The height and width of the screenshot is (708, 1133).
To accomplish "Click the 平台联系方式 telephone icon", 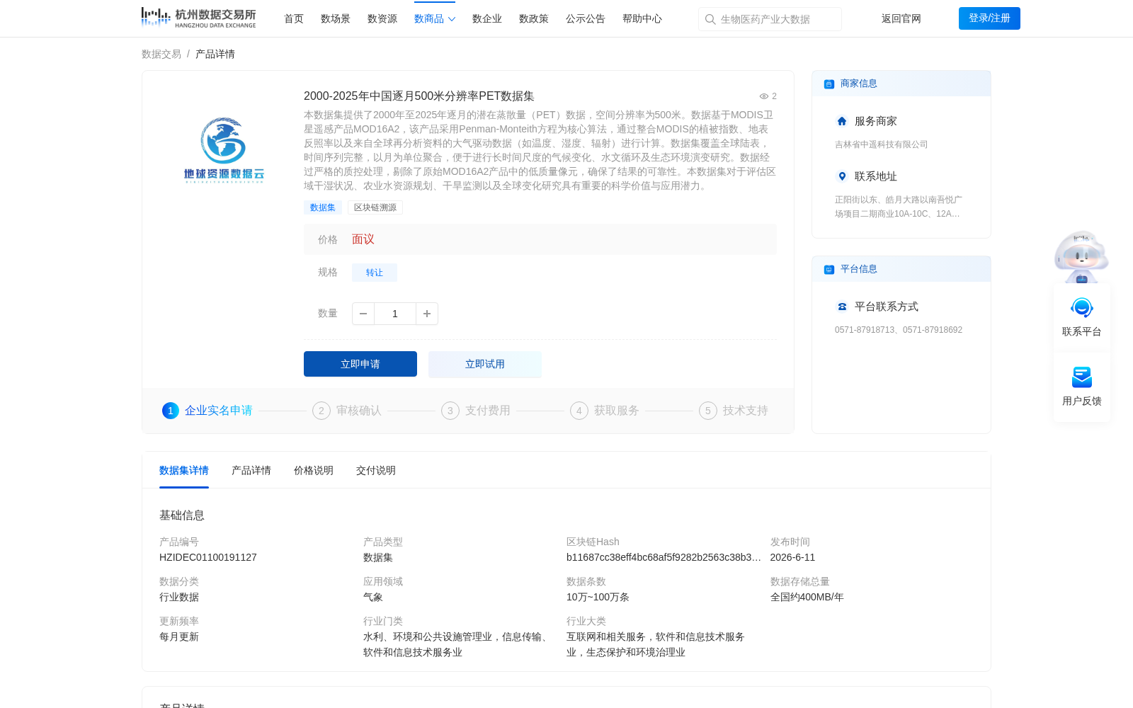I will [842, 307].
